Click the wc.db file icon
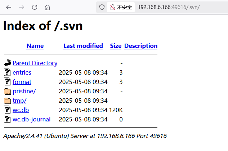The image size is (228, 151). [8, 110]
